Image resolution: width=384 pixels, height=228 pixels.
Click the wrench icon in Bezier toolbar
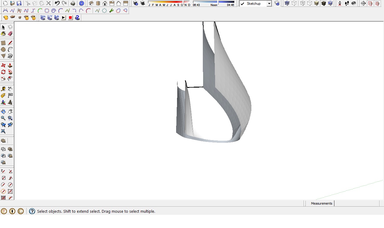(111, 11)
